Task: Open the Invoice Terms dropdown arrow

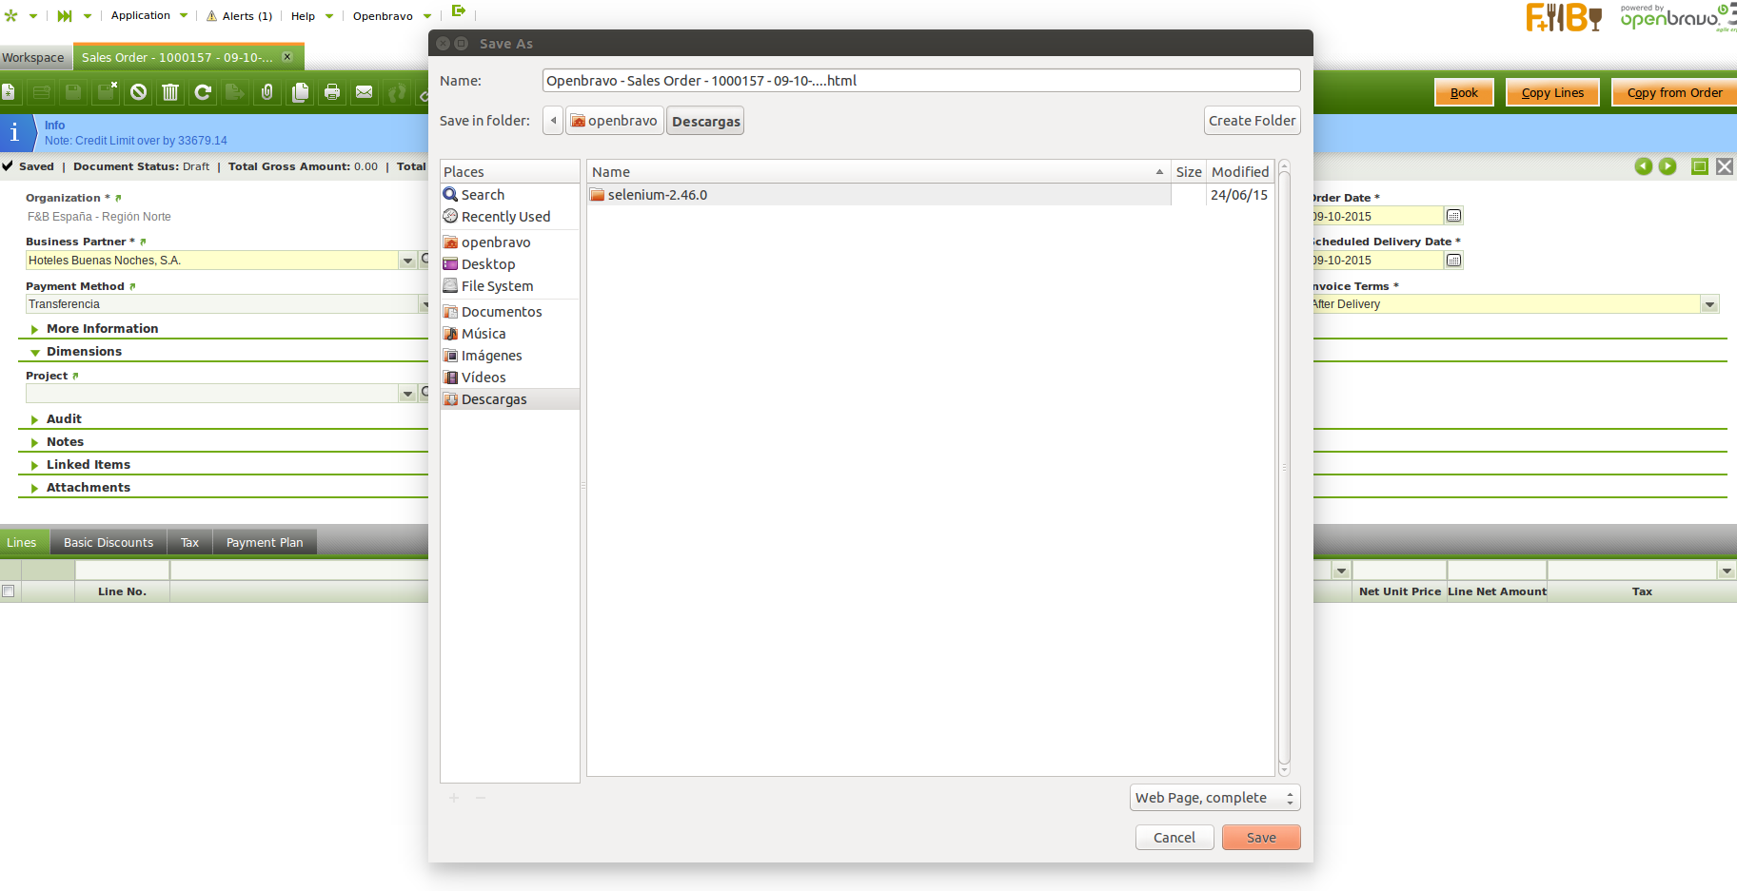Action: click(1709, 304)
